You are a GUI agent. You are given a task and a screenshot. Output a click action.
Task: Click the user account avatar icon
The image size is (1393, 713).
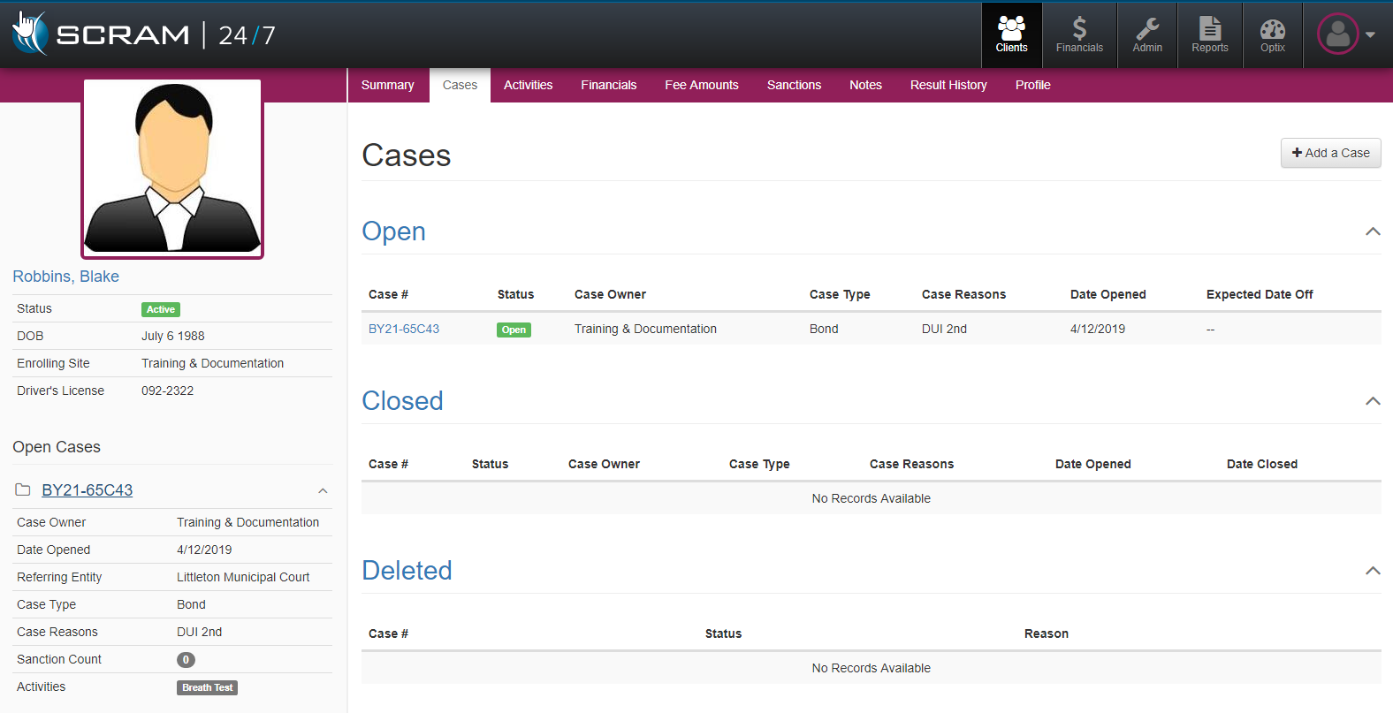point(1337,34)
